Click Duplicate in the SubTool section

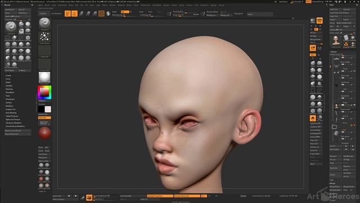[335, 168]
